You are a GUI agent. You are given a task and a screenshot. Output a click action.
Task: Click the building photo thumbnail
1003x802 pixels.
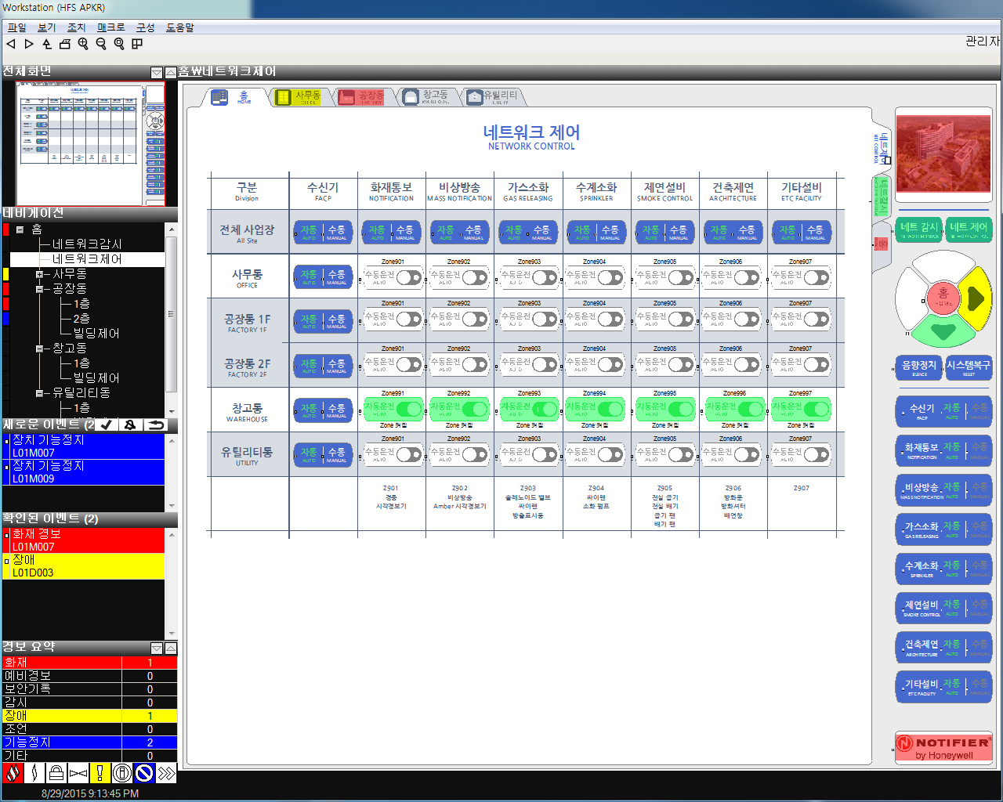(x=943, y=154)
